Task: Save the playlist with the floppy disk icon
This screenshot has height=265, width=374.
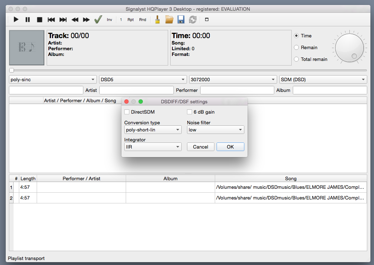Action: point(181,20)
